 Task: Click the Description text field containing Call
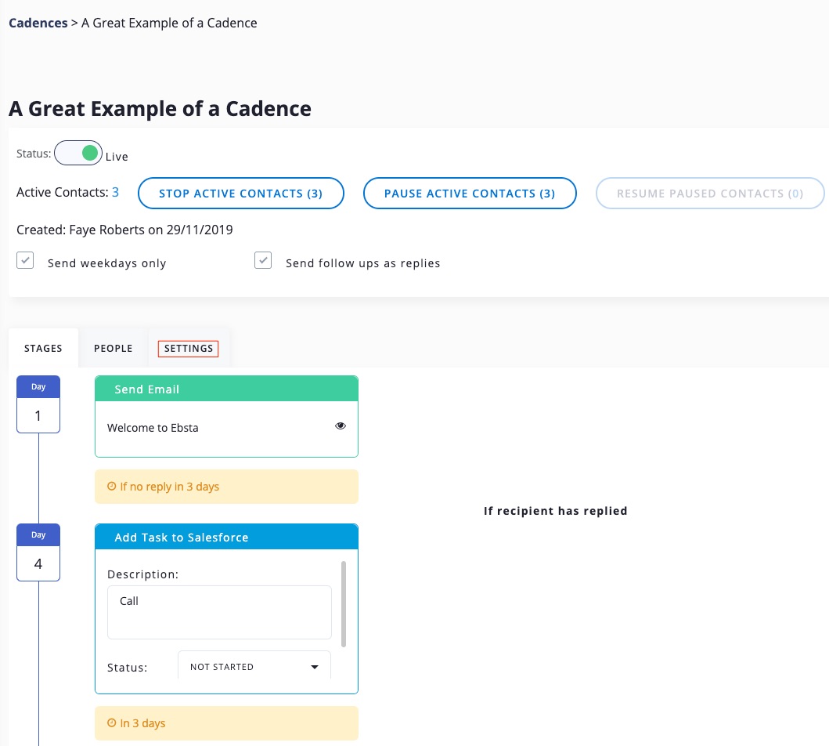(219, 612)
